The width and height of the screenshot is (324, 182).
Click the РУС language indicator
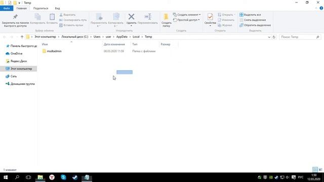tap(301, 177)
